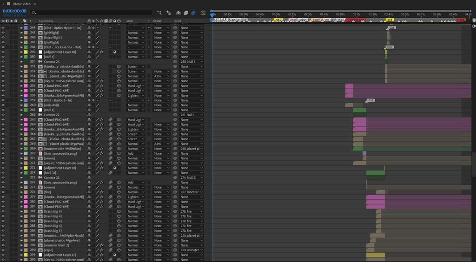
Task: Hide layer 249 Adjustment Layer 18
Action: (3, 52)
